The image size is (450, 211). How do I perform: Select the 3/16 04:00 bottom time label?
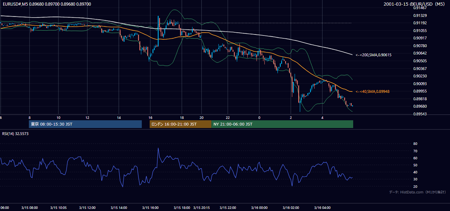click(x=322, y=207)
